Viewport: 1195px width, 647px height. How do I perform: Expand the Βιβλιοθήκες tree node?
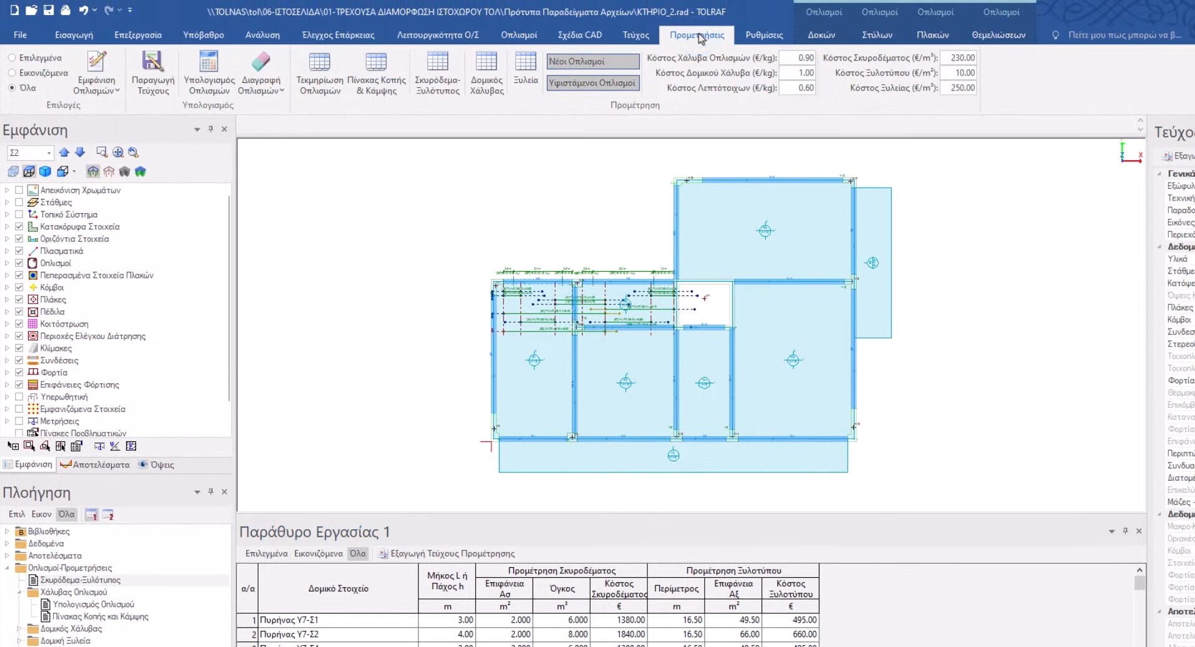(7, 532)
